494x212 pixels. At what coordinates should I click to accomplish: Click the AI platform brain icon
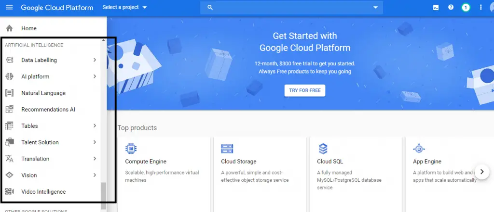coord(10,76)
